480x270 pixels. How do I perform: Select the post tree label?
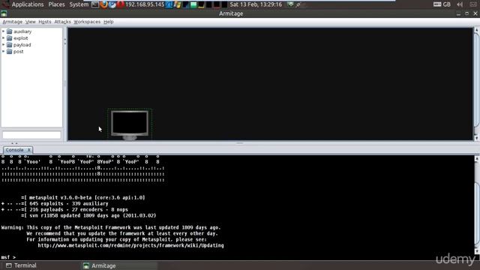pyautogui.click(x=18, y=52)
